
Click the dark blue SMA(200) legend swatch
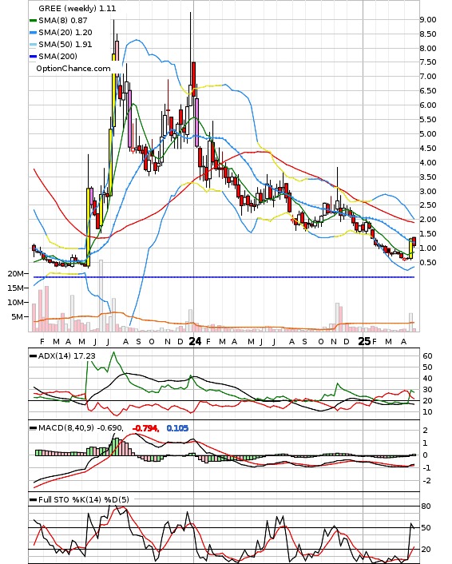click(33, 57)
